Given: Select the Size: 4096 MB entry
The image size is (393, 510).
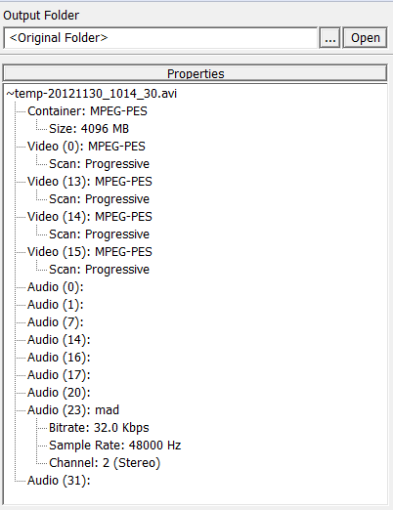Looking at the screenshot, I should tap(89, 129).
